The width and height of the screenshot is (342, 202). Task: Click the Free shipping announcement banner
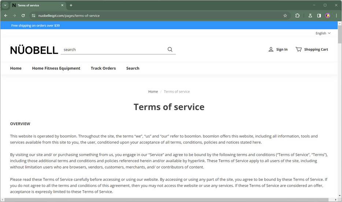[169, 25]
